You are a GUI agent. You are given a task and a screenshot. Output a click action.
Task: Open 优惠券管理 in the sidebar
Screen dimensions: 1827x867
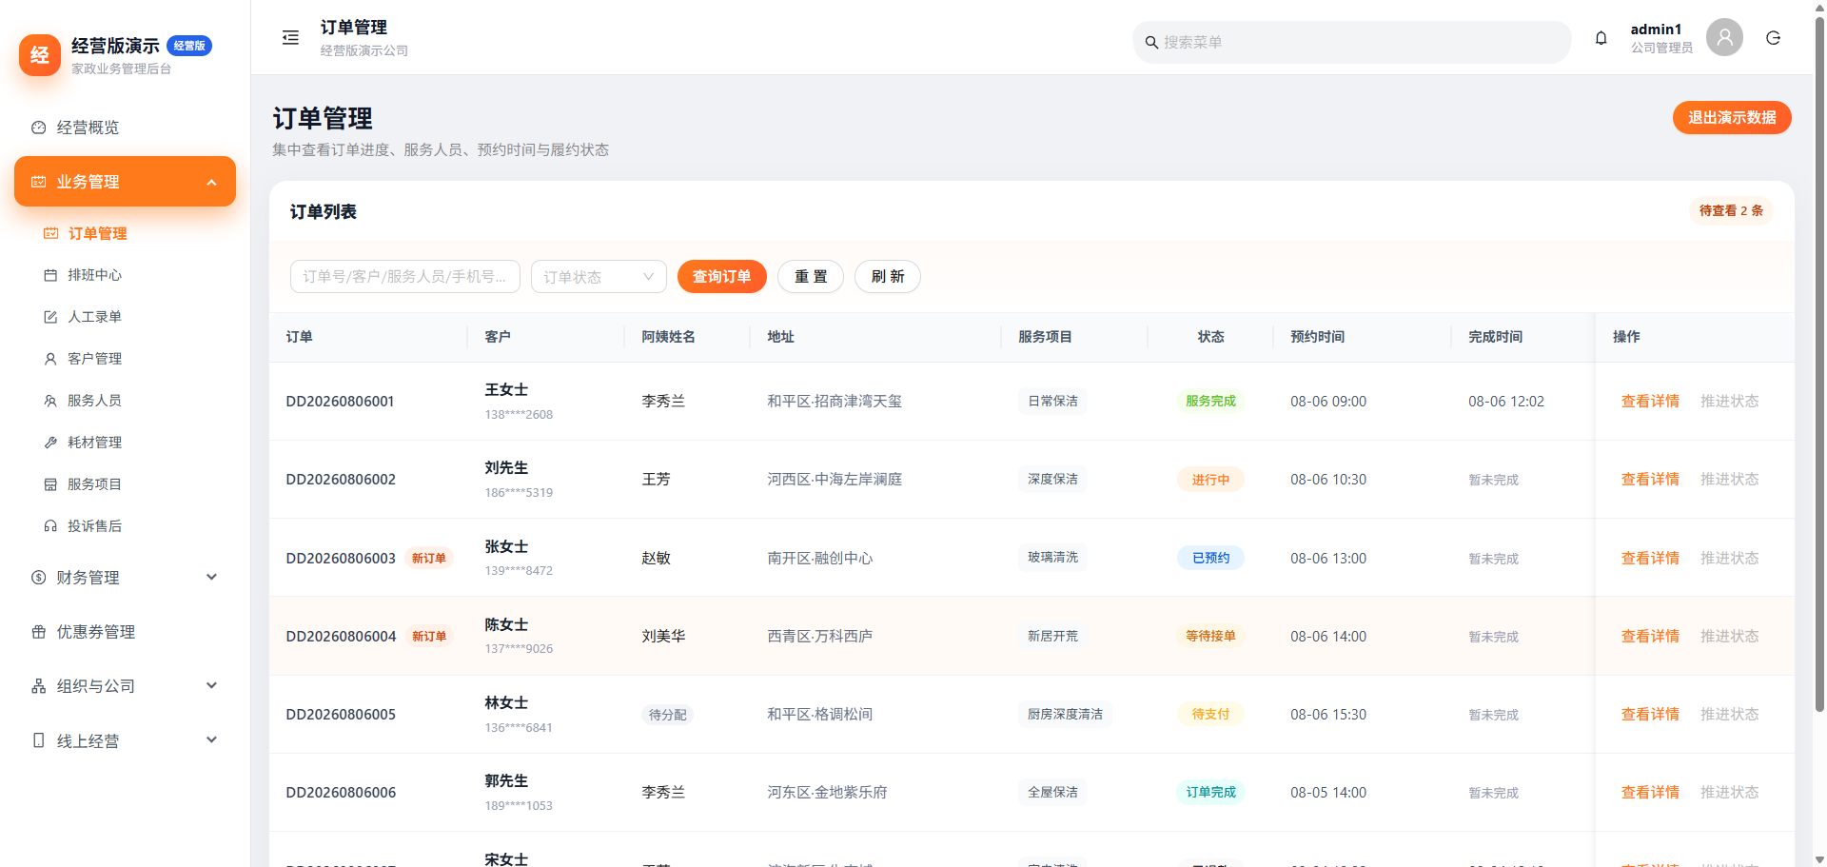pos(125,632)
